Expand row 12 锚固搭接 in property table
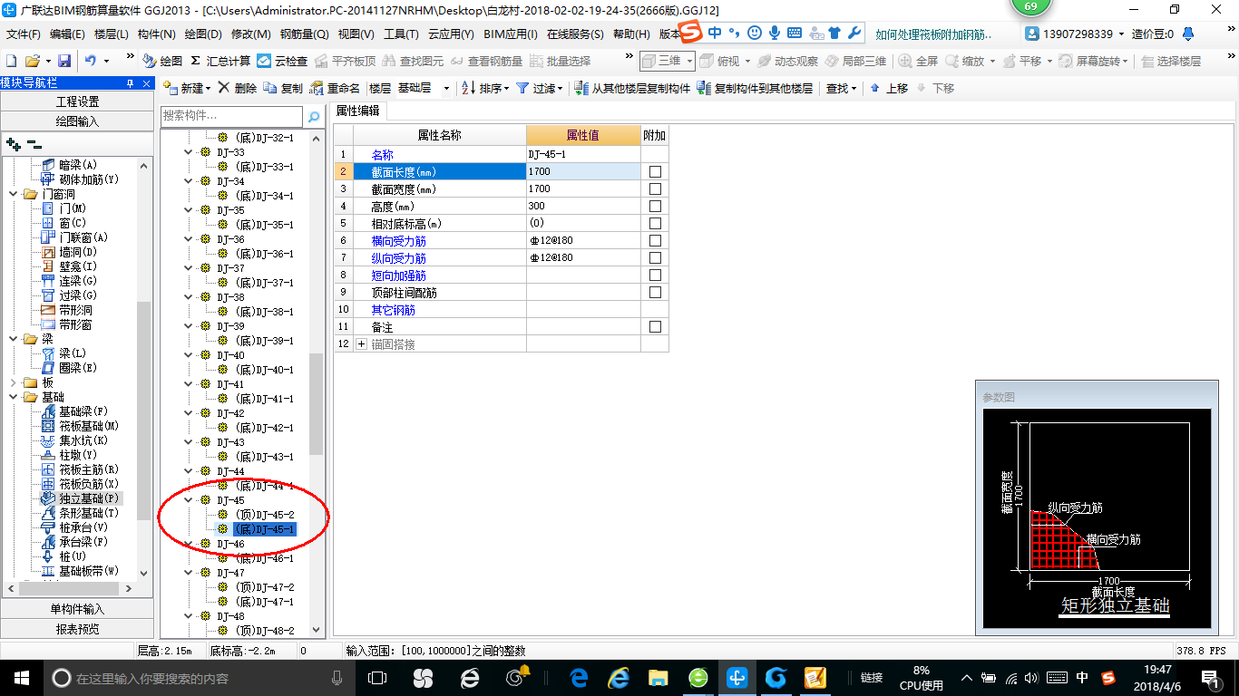Image resolution: width=1239 pixels, height=696 pixels. pos(362,344)
